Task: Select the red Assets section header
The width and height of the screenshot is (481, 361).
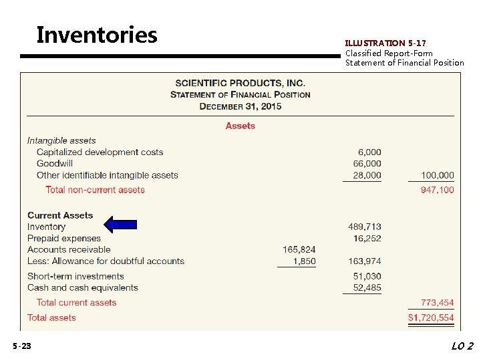Action: pyautogui.click(x=240, y=126)
